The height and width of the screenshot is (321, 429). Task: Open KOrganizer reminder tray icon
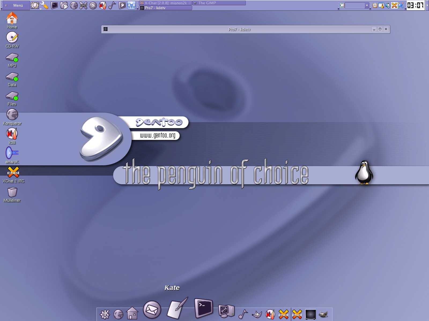pyautogui.click(x=381, y=5)
